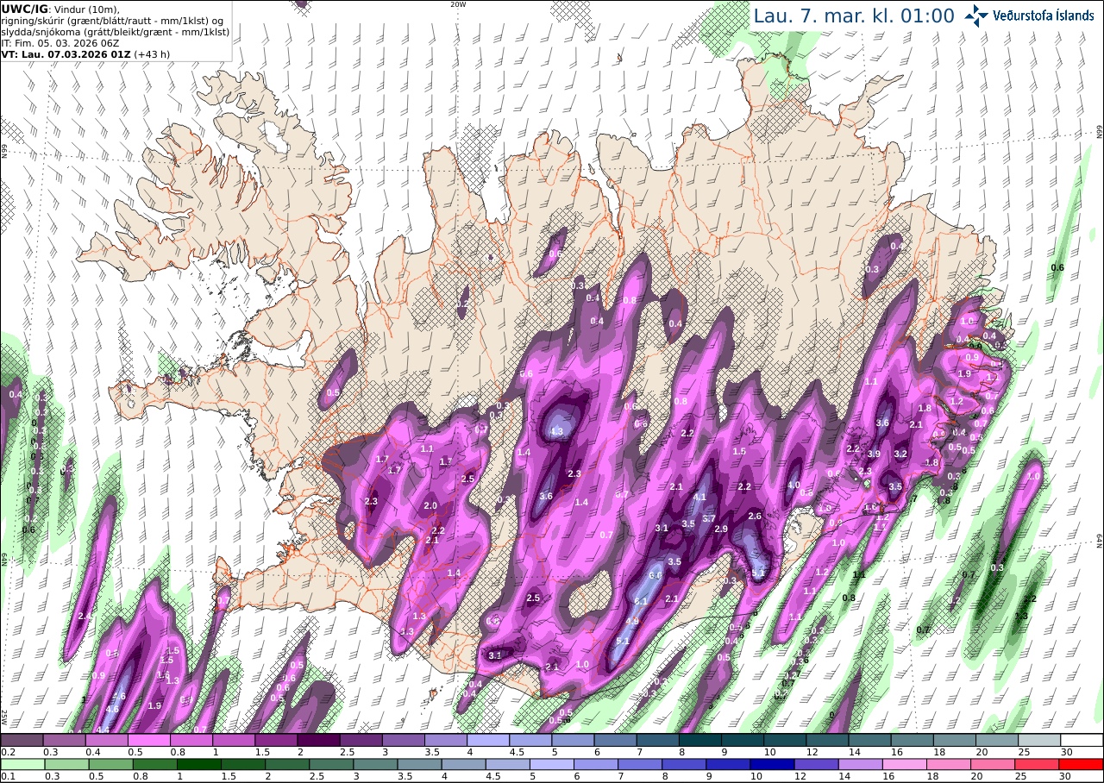Click the Veðurstofa Íslands logo

1029,15
